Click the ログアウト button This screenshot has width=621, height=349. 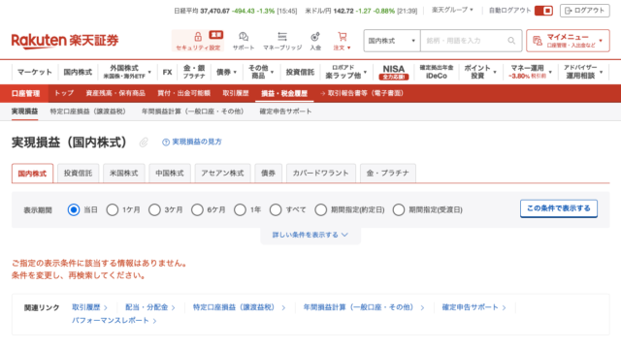tap(584, 11)
